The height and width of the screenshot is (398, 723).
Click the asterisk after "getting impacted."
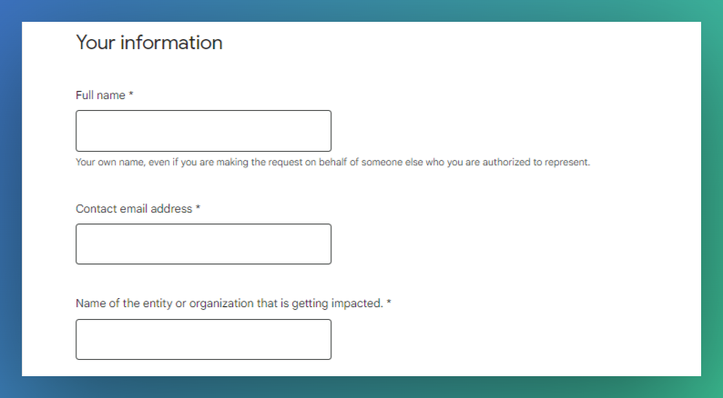click(389, 303)
